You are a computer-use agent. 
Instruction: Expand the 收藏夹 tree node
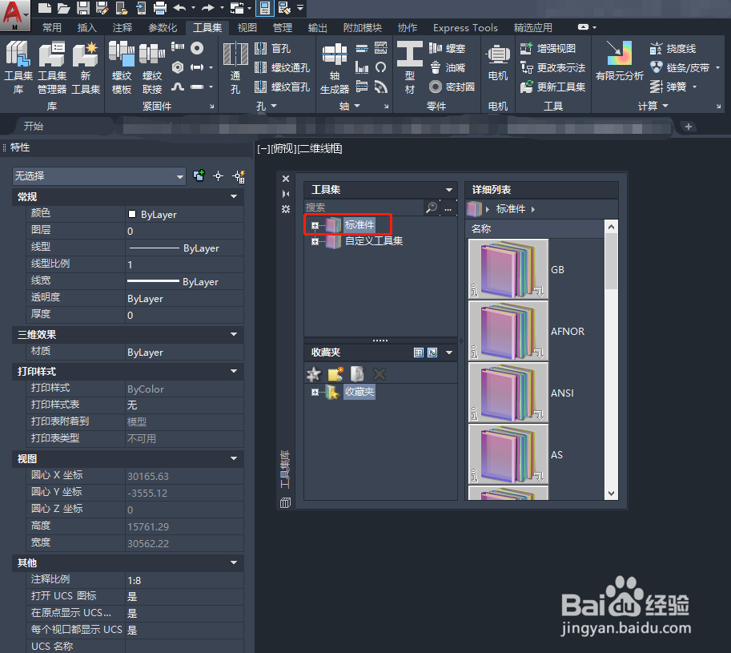pos(315,393)
